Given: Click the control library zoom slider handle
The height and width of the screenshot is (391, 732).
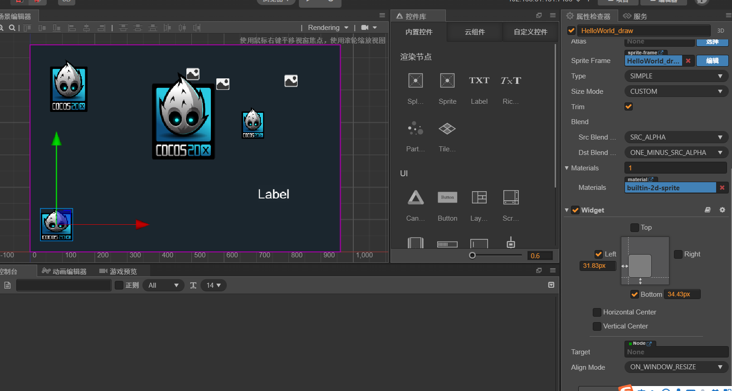Looking at the screenshot, I should [x=472, y=256].
